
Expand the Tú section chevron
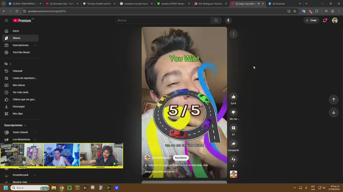tap(10, 64)
